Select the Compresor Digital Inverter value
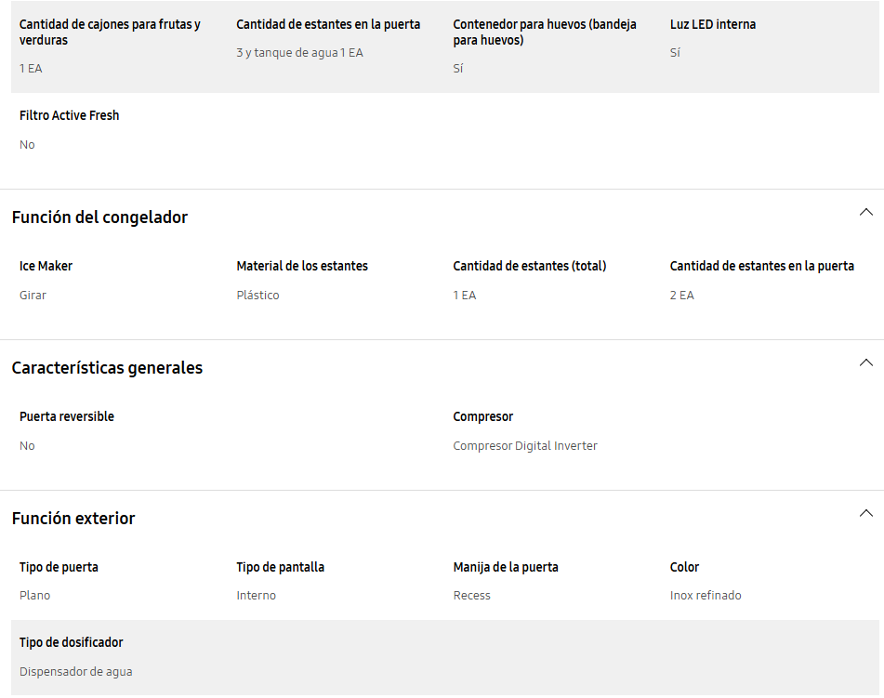 click(x=525, y=446)
